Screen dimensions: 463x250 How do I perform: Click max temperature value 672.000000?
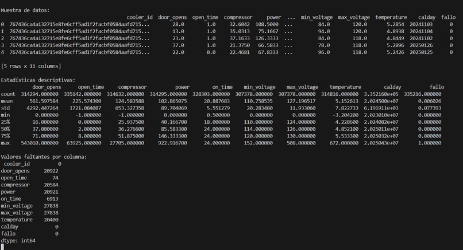click(344, 143)
